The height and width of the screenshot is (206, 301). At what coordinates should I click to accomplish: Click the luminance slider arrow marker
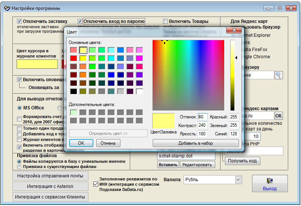pos(236,58)
